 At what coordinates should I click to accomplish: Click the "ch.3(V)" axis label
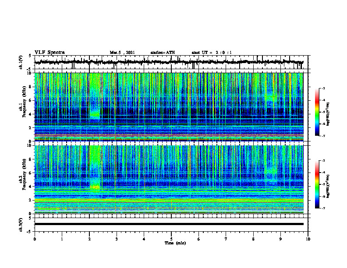pos(21,225)
